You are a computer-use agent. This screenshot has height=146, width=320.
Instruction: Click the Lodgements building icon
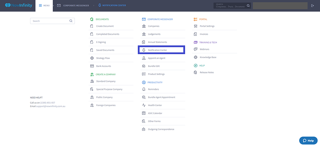coord(144,34)
